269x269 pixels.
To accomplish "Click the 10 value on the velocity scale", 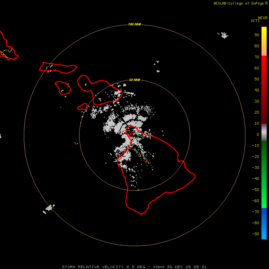I will coord(257,123).
